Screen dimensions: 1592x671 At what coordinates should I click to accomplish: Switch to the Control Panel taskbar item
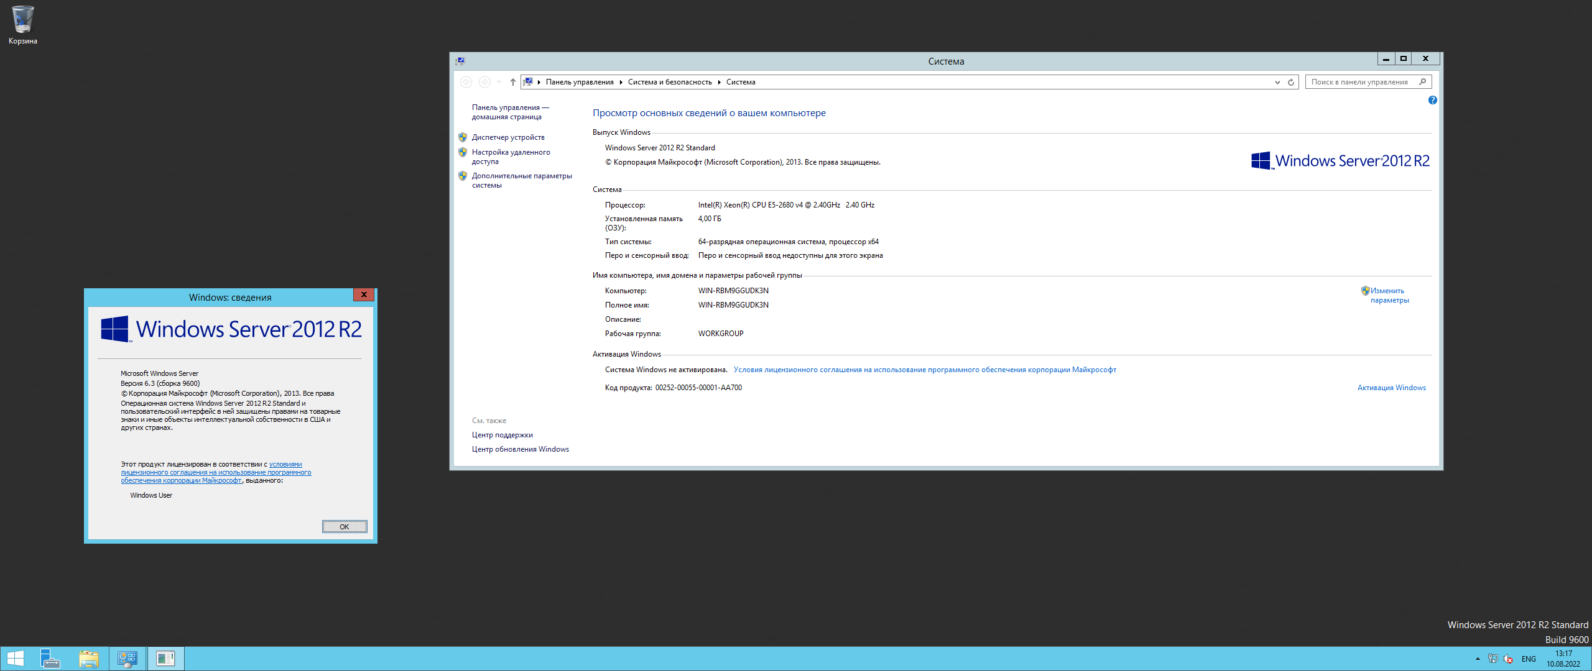coord(127,659)
